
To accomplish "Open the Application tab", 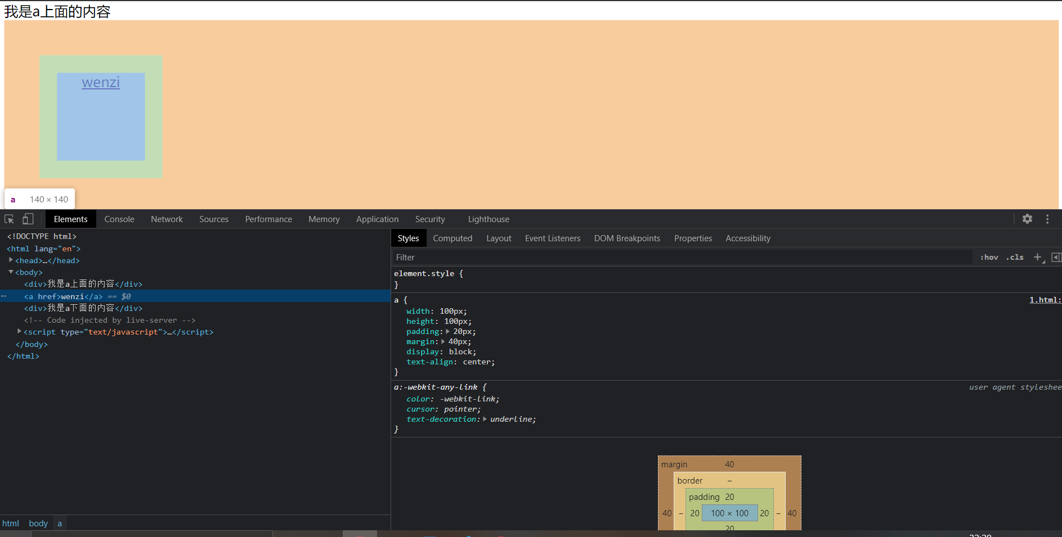I will [x=377, y=219].
